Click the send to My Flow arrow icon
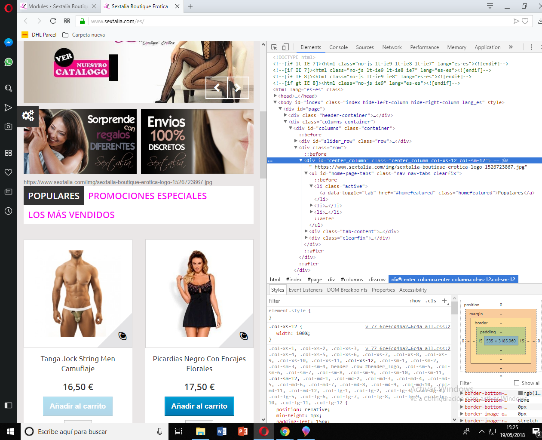 click(516, 21)
